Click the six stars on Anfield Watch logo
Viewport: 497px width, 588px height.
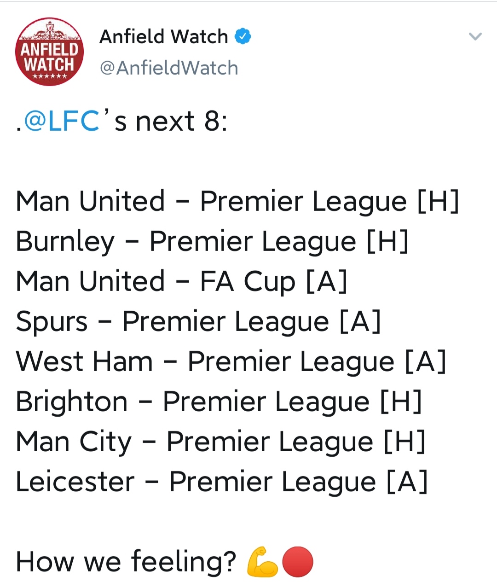pyautogui.click(x=50, y=76)
